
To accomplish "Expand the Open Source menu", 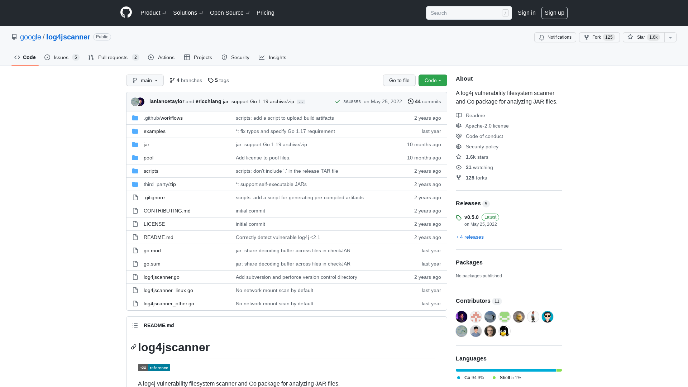I will click(230, 13).
